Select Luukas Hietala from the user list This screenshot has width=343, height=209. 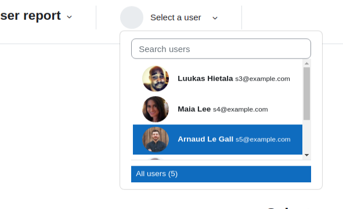[218, 79]
